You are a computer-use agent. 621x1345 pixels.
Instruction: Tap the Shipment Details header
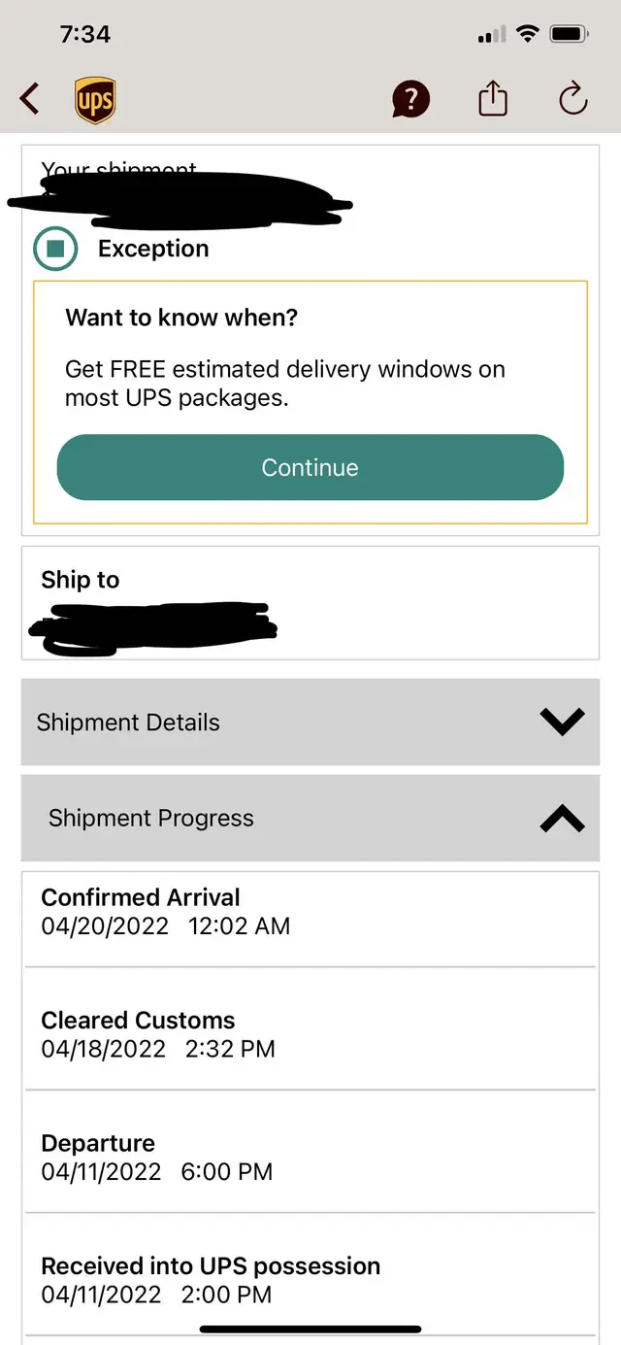tap(128, 723)
